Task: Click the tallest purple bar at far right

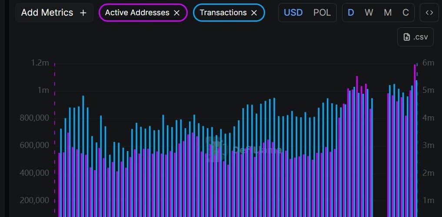Action: click(415, 139)
